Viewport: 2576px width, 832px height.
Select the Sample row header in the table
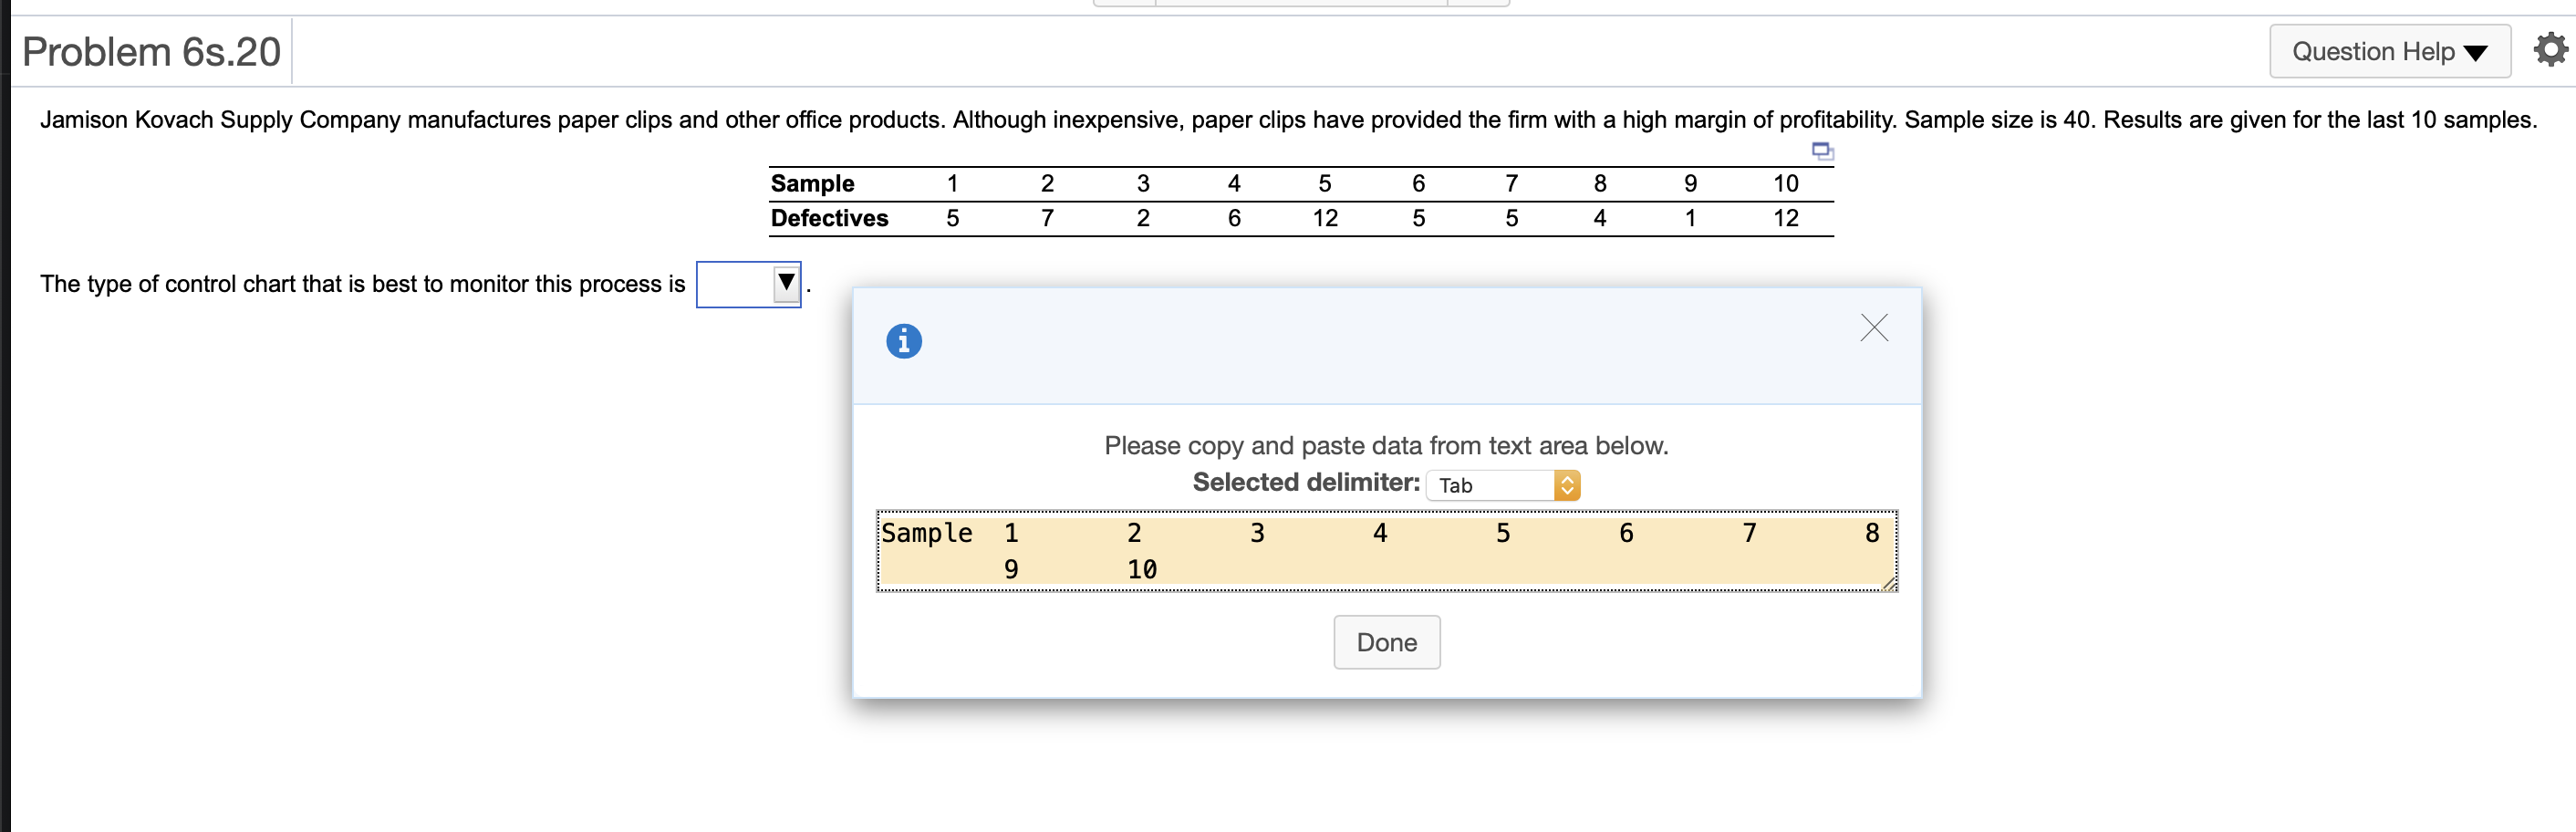[x=812, y=184]
